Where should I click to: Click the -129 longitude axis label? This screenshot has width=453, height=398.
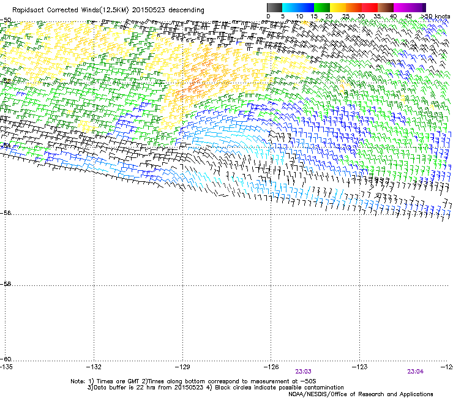[182, 367]
